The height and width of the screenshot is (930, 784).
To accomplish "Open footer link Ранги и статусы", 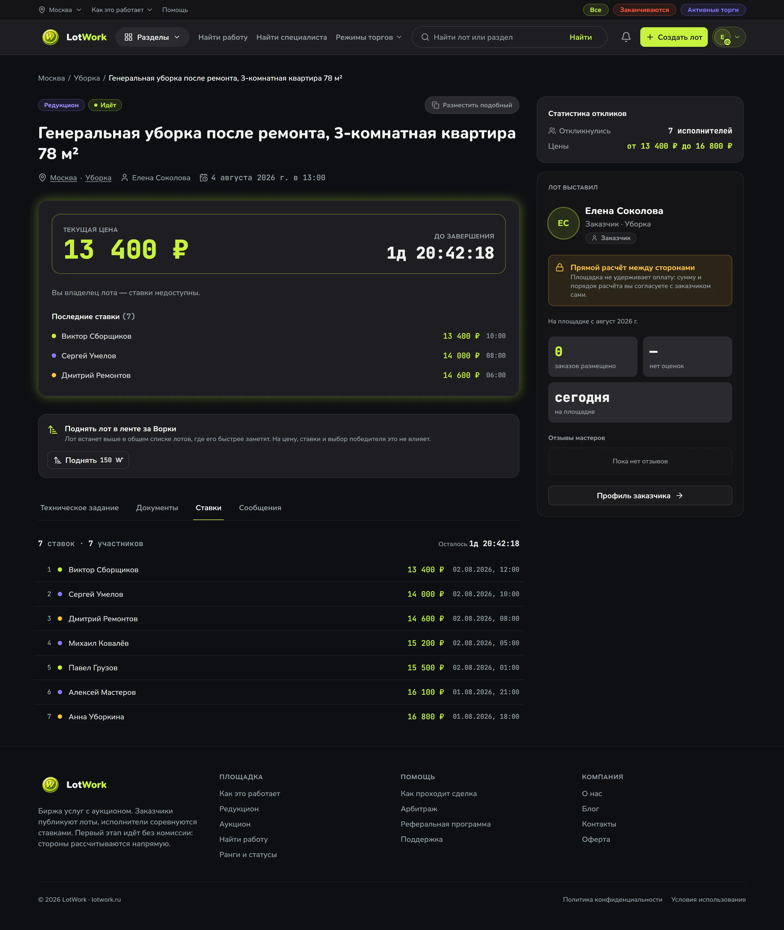I will click(x=248, y=854).
